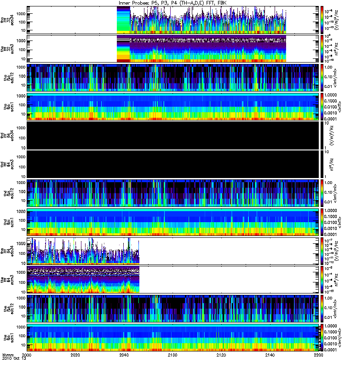Click the 'the fff 64 edc34' y-axis label
This screenshot has height=368, width=345.
pos(7,251)
